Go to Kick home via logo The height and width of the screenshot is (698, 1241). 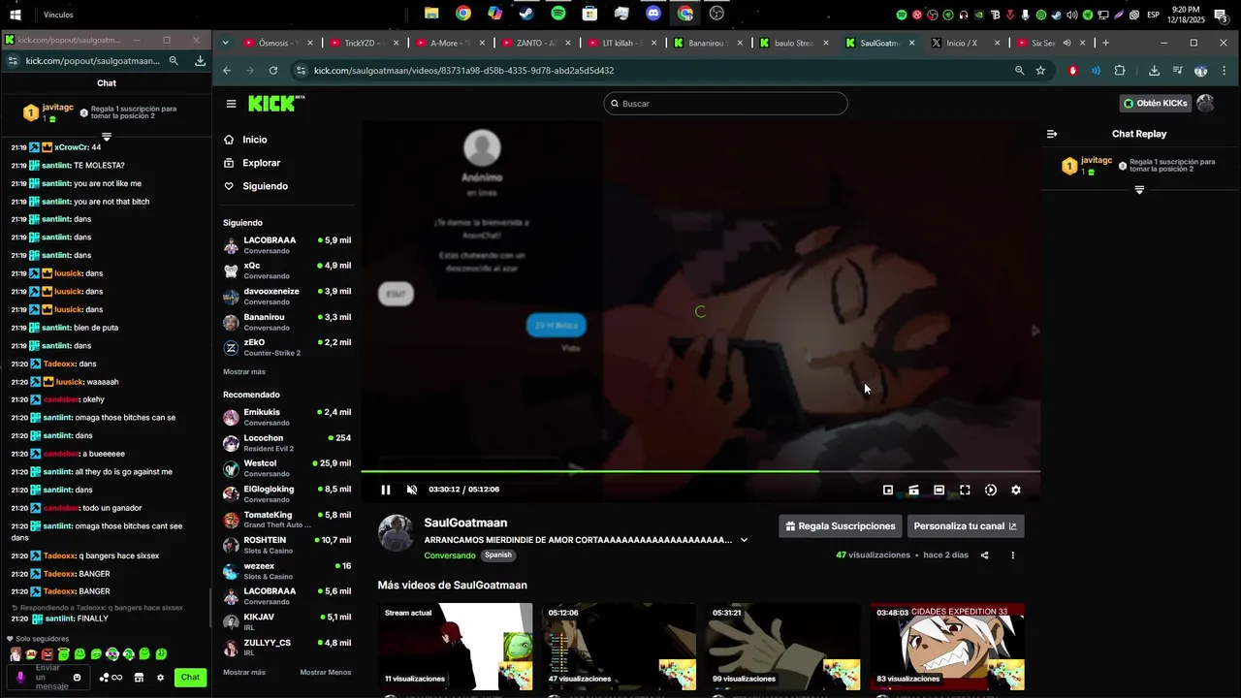pyautogui.click(x=275, y=104)
